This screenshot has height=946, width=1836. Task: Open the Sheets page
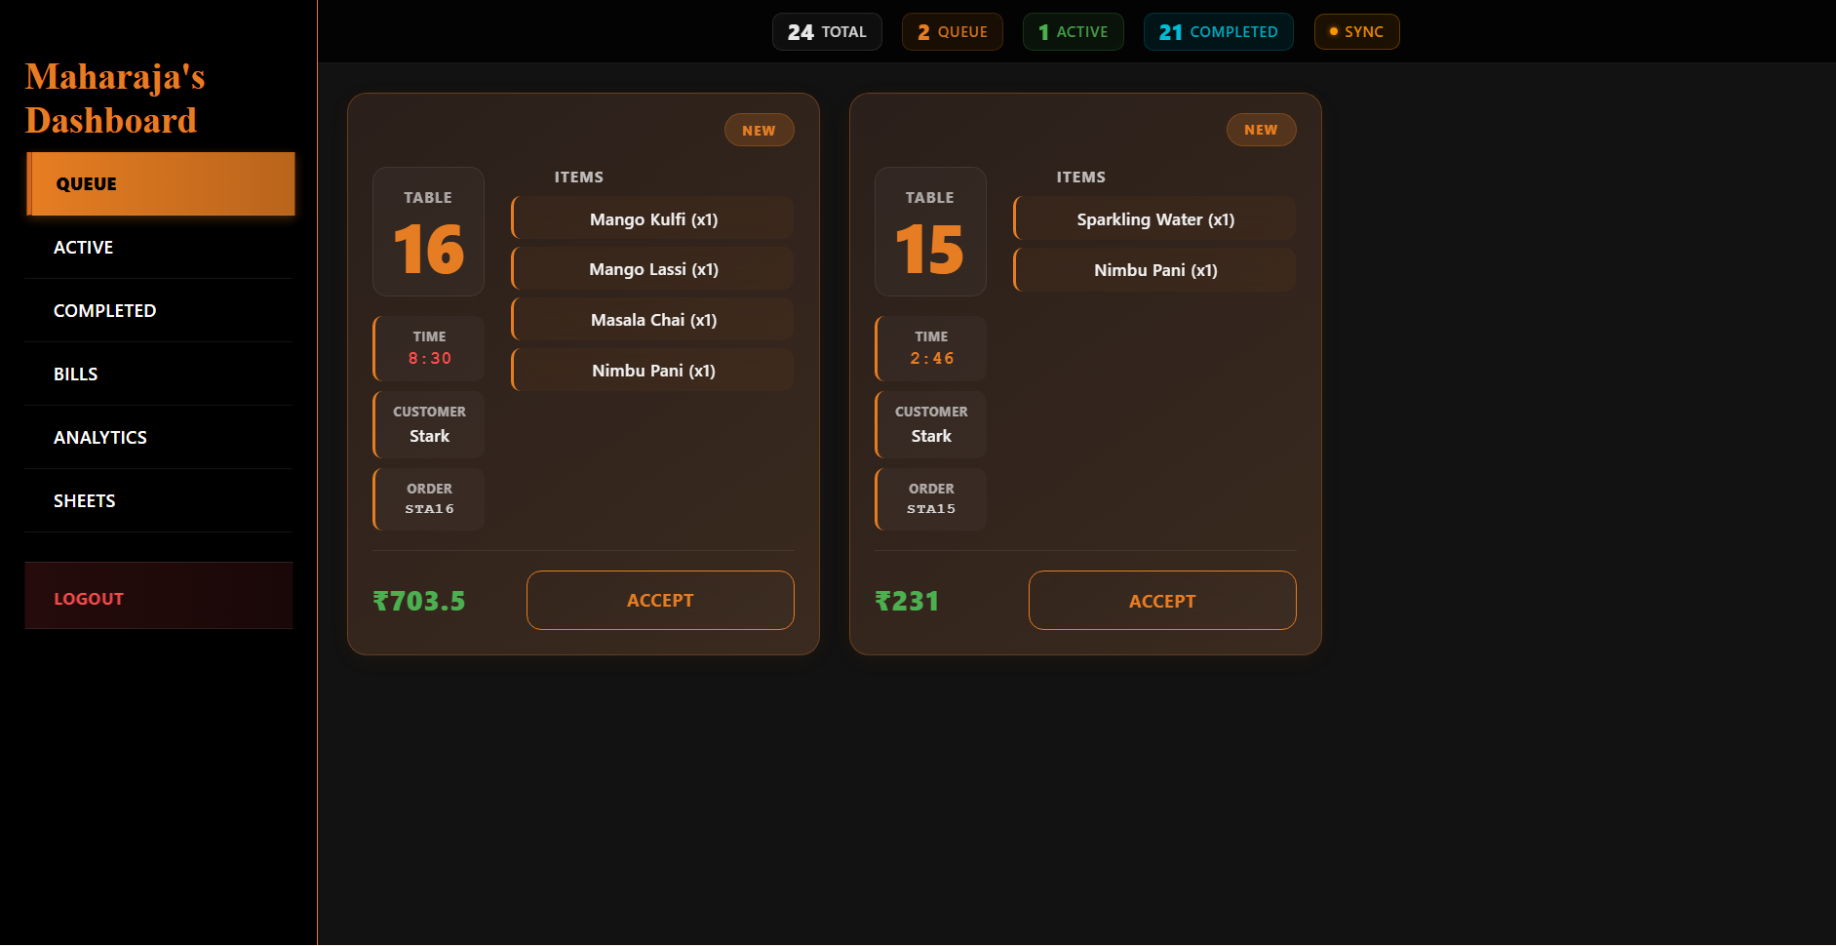tap(158, 501)
